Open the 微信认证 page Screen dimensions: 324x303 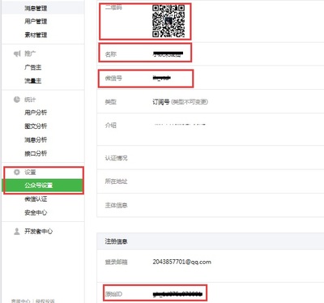[36, 199]
